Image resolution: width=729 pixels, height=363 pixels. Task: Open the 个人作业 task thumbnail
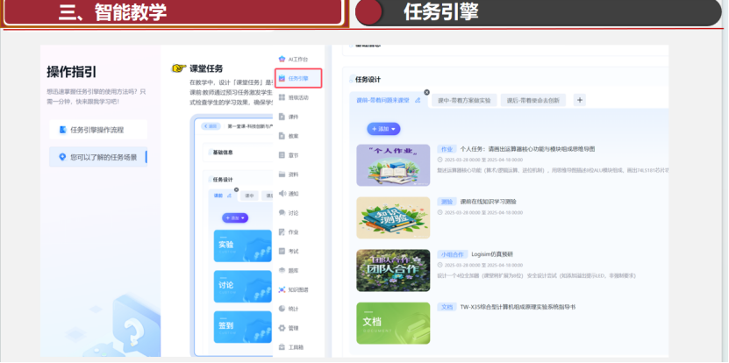[x=392, y=162]
